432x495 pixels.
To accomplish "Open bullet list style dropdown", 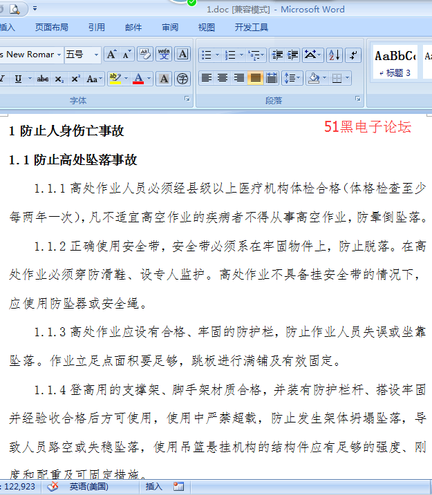I will tap(217, 55).
